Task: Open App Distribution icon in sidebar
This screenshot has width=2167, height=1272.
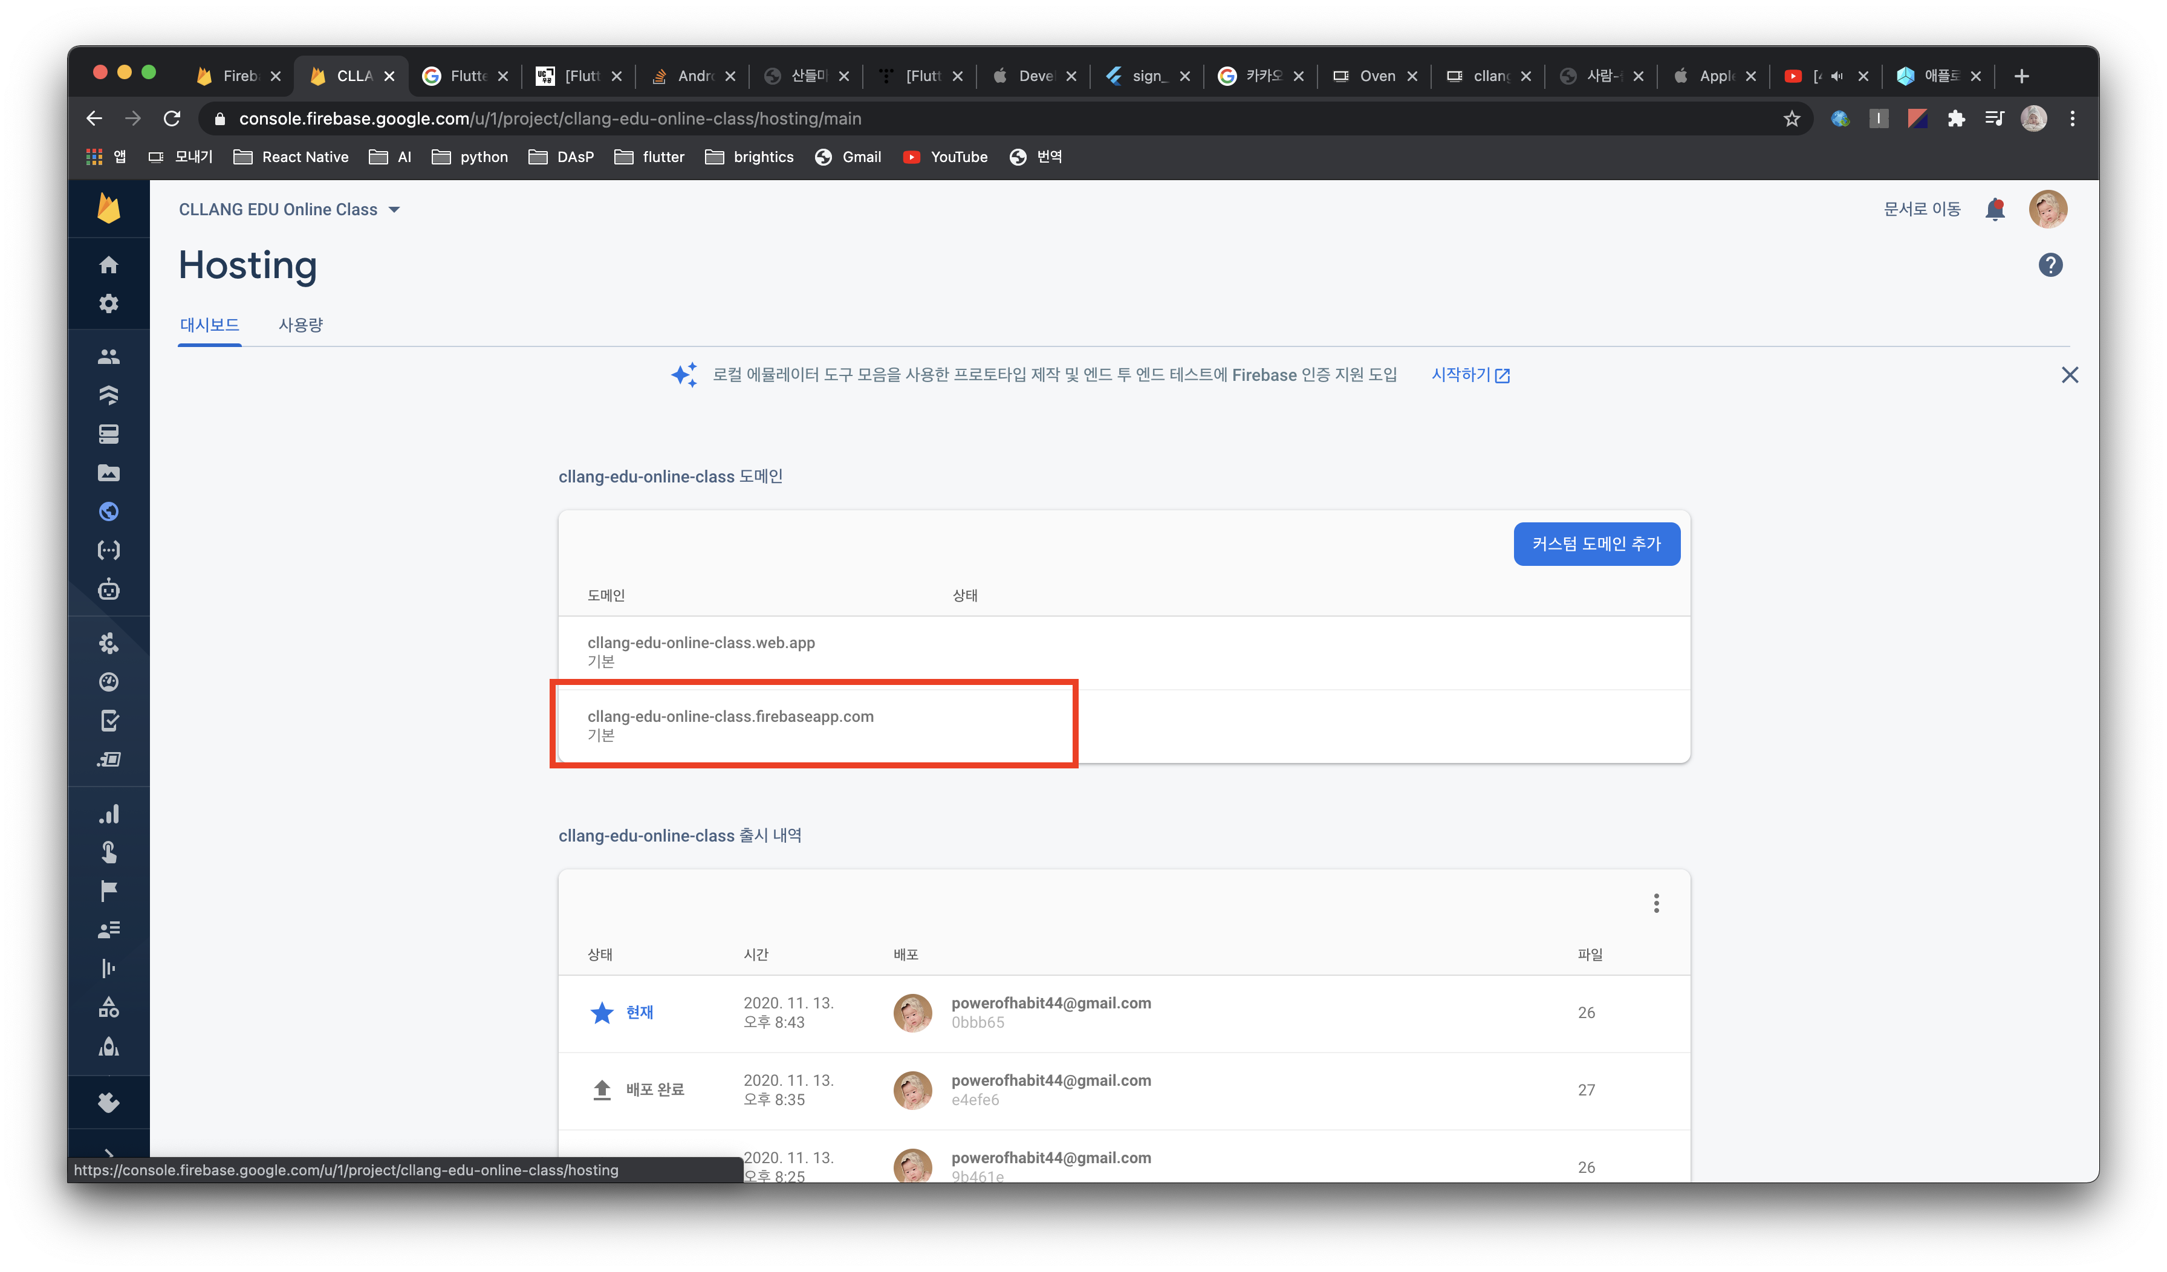Action: tap(108, 759)
